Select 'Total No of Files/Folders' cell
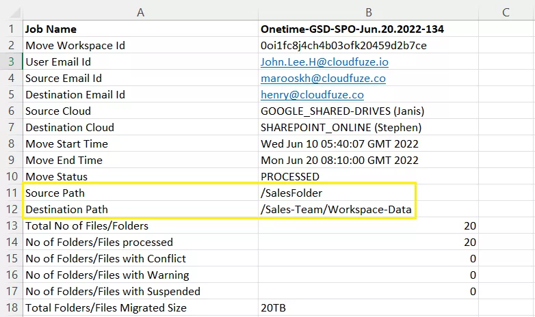 (x=140, y=225)
